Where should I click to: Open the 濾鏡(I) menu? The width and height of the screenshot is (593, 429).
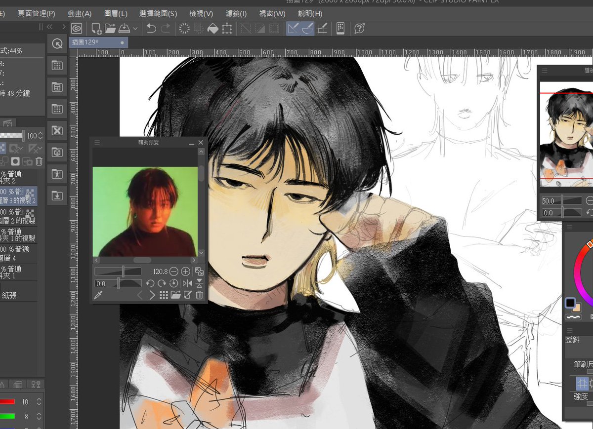click(x=236, y=14)
